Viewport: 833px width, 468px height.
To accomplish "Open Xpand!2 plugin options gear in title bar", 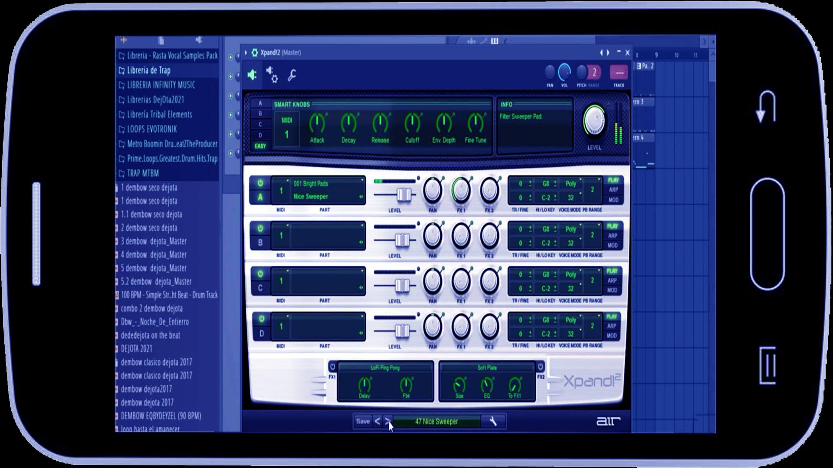I will 255,52.
